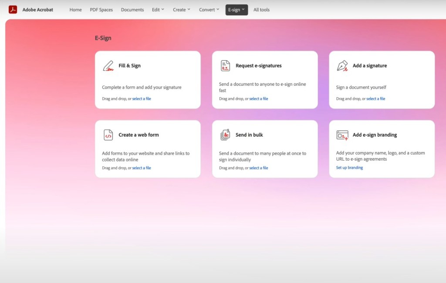This screenshot has width=446, height=283.
Task: Click the Add e-sign branding icon
Action: (x=342, y=135)
